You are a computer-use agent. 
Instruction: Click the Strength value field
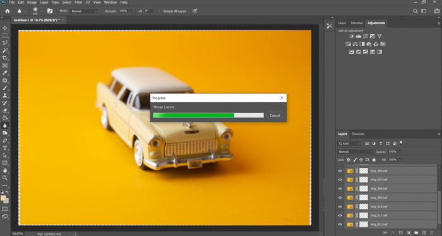coord(123,11)
